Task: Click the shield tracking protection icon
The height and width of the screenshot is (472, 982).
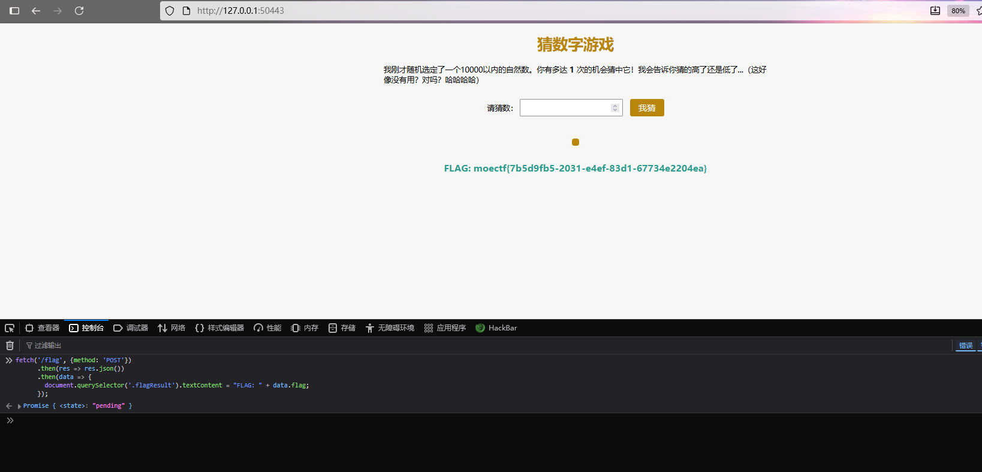Action: tap(170, 11)
